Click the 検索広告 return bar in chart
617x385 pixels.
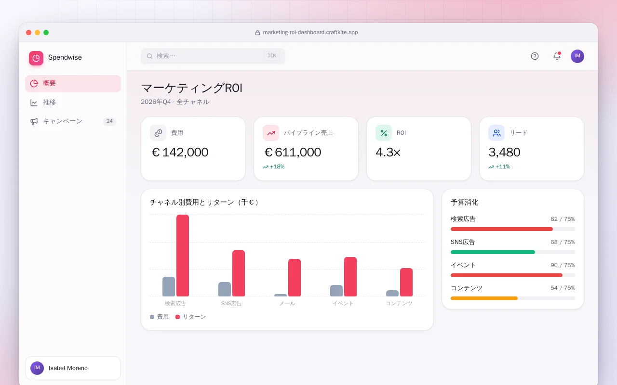(183, 256)
